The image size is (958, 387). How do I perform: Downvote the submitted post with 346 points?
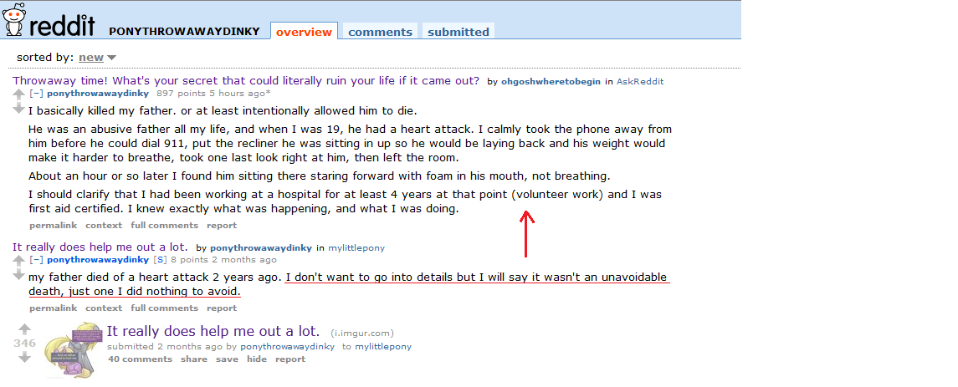click(x=24, y=357)
